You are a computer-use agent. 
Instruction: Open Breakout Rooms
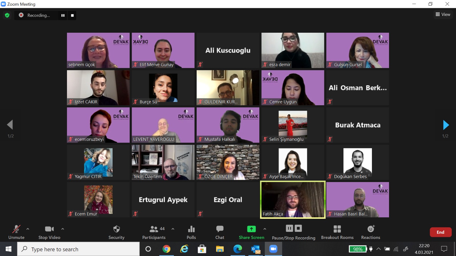click(337, 232)
